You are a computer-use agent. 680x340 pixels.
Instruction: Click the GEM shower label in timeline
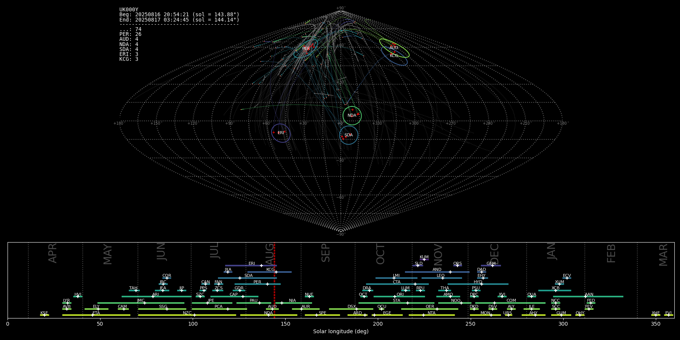click(x=491, y=264)
